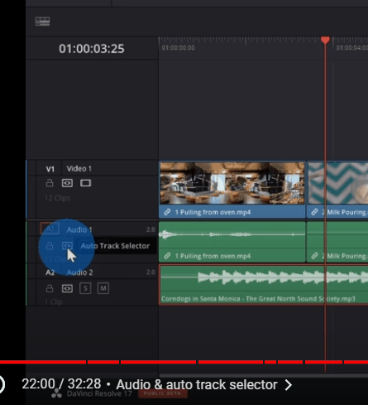Screen dimensions: 368x405
Task: Click the 01:00:03:25 timecode field
Action: pos(92,49)
